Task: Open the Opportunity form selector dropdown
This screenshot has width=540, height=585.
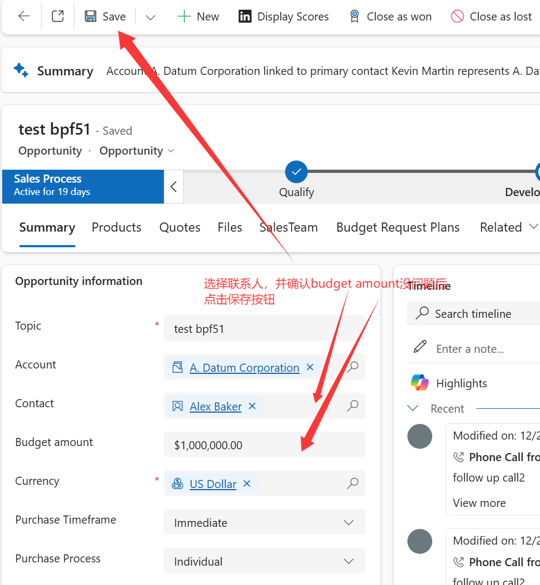Action: [136, 151]
